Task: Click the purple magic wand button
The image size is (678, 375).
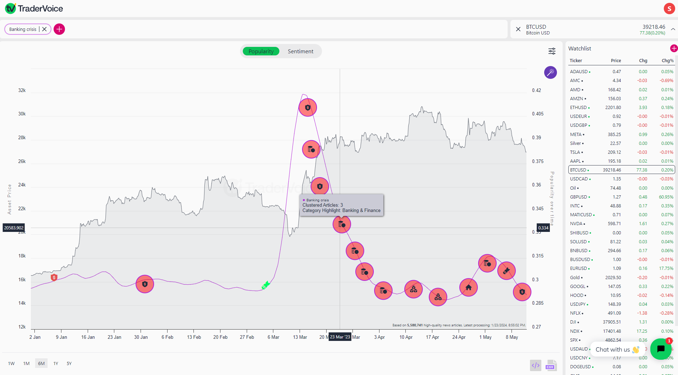Action: [x=551, y=72]
